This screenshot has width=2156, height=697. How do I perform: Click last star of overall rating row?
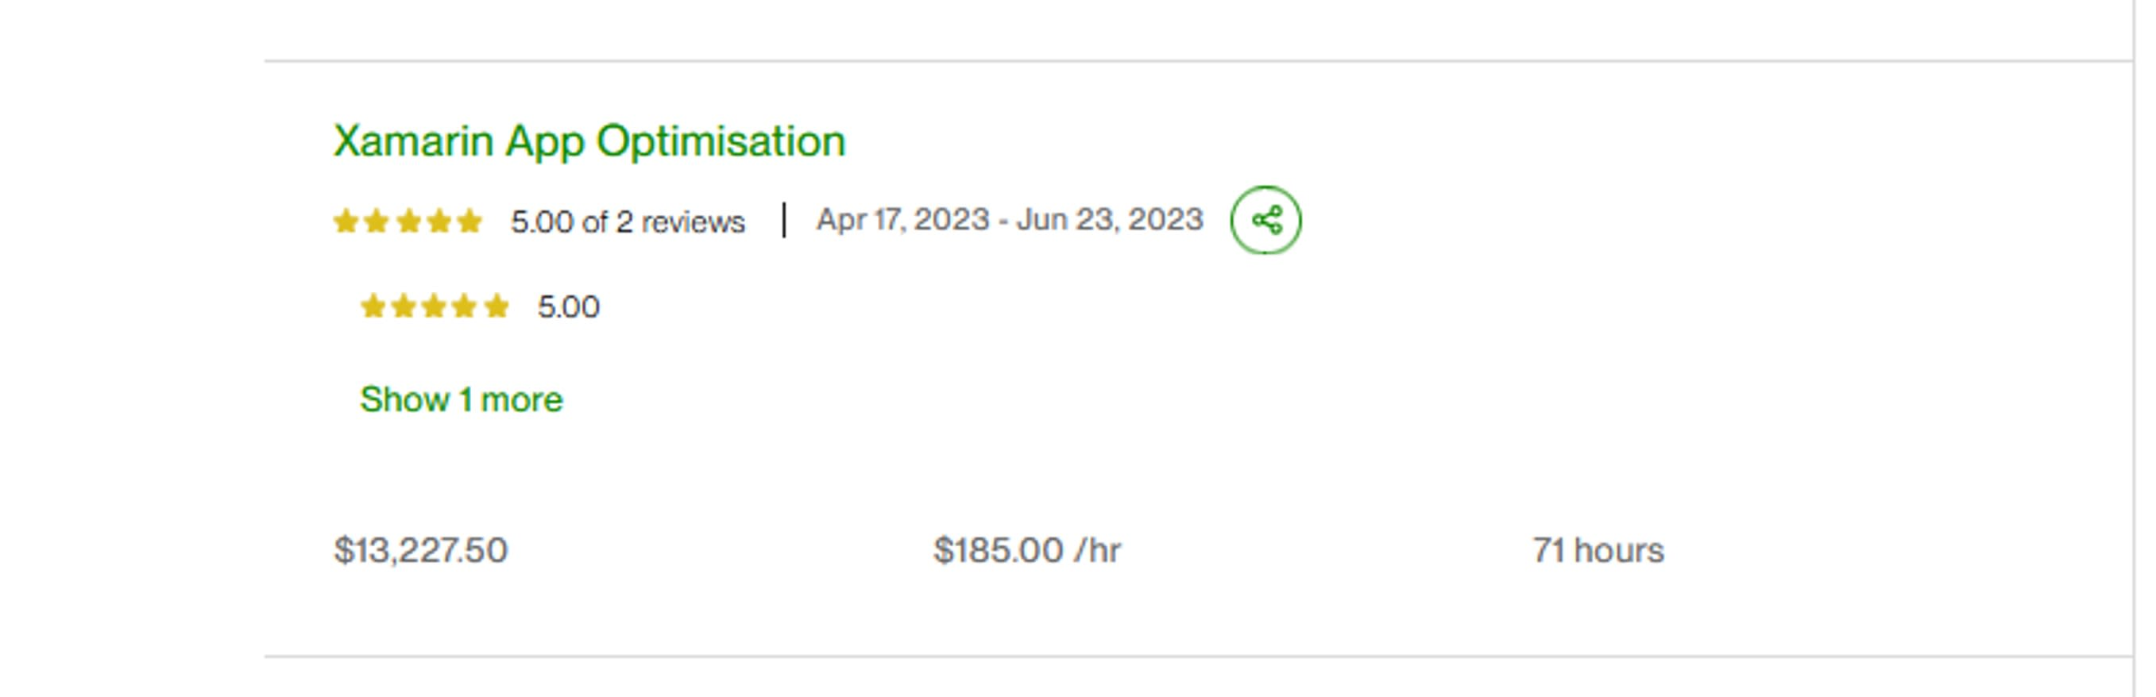click(x=469, y=221)
